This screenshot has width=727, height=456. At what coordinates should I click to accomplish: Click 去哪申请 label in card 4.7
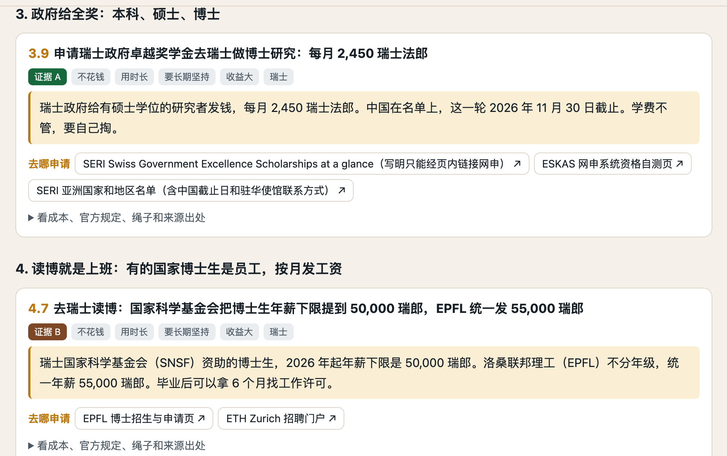[x=49, y=418]
